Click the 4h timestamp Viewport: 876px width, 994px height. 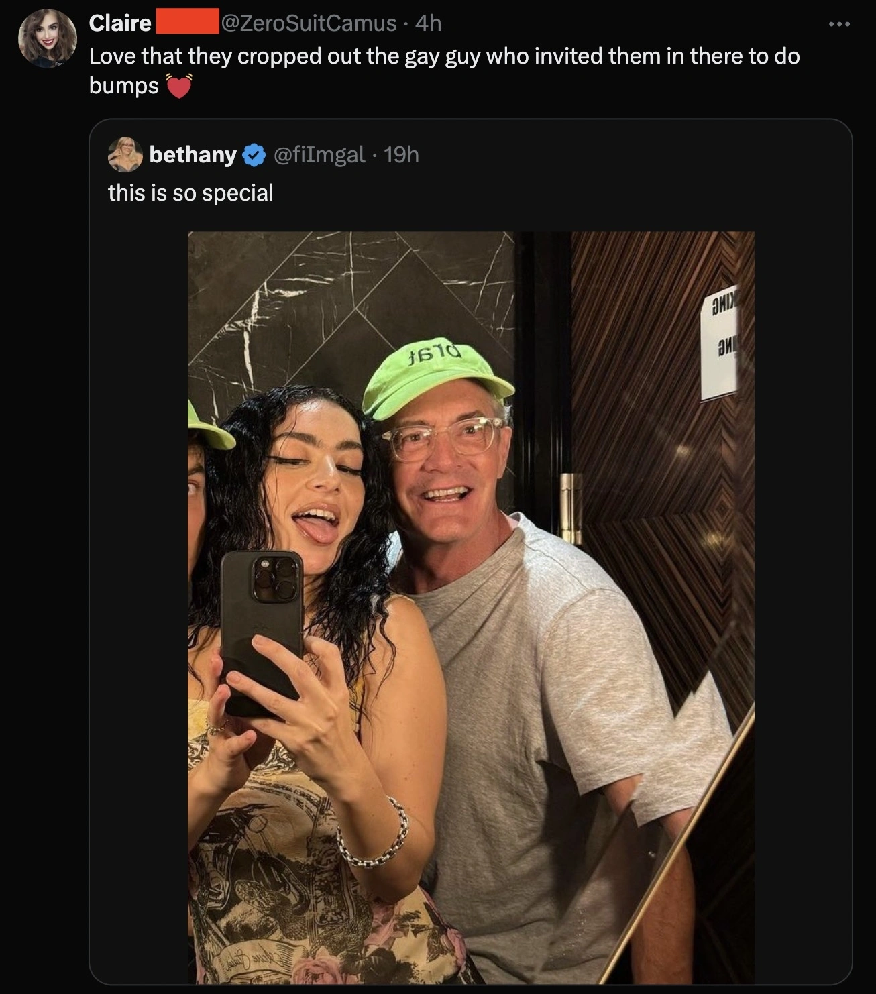pos(428,23)
